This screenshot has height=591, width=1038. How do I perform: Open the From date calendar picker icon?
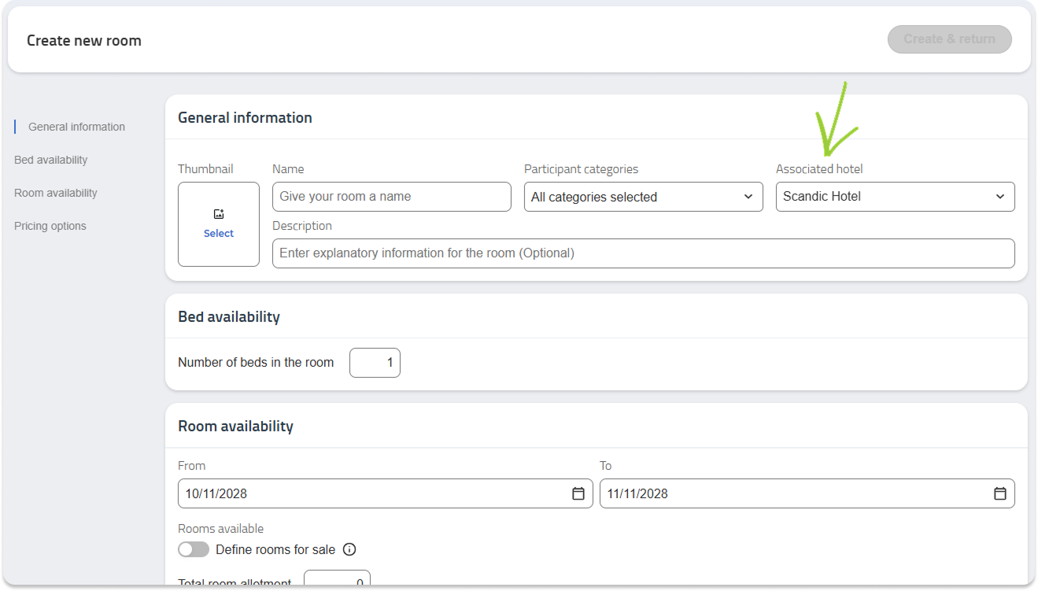[578, 493]
